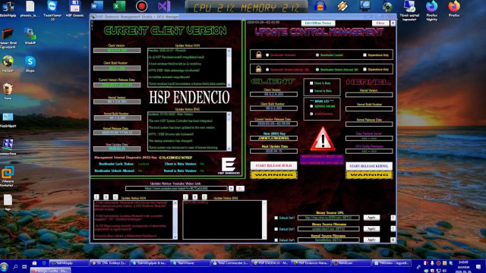Viewport: 486px width, 273px height.
Task: Enable the Client is Beta checkbox
Action: [x=311, y=83]
